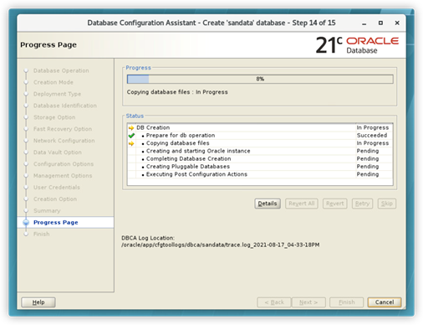The width and height of the screenshot is (423, 325).
Task: Select the Executing Post Configuration Actions row
Action: coord(260,174)
